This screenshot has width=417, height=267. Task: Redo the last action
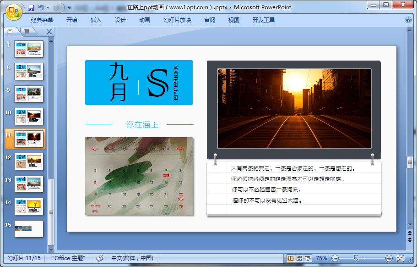[x=56, y=8]
